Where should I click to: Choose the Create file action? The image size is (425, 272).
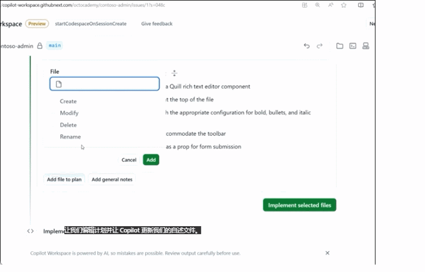click(68, 101)
